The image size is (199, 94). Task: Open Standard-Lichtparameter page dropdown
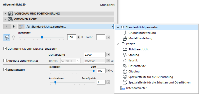69,27
